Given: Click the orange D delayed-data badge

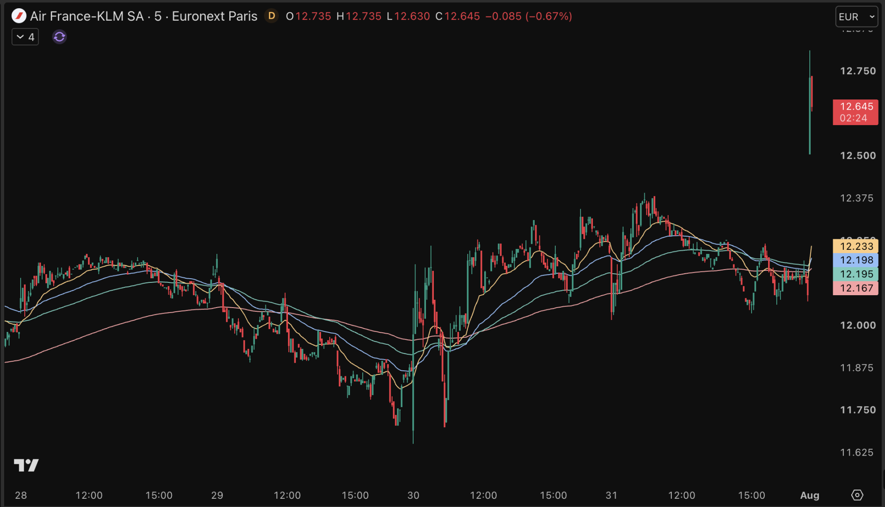Looking at the screenshot, I should click(271, 16).
